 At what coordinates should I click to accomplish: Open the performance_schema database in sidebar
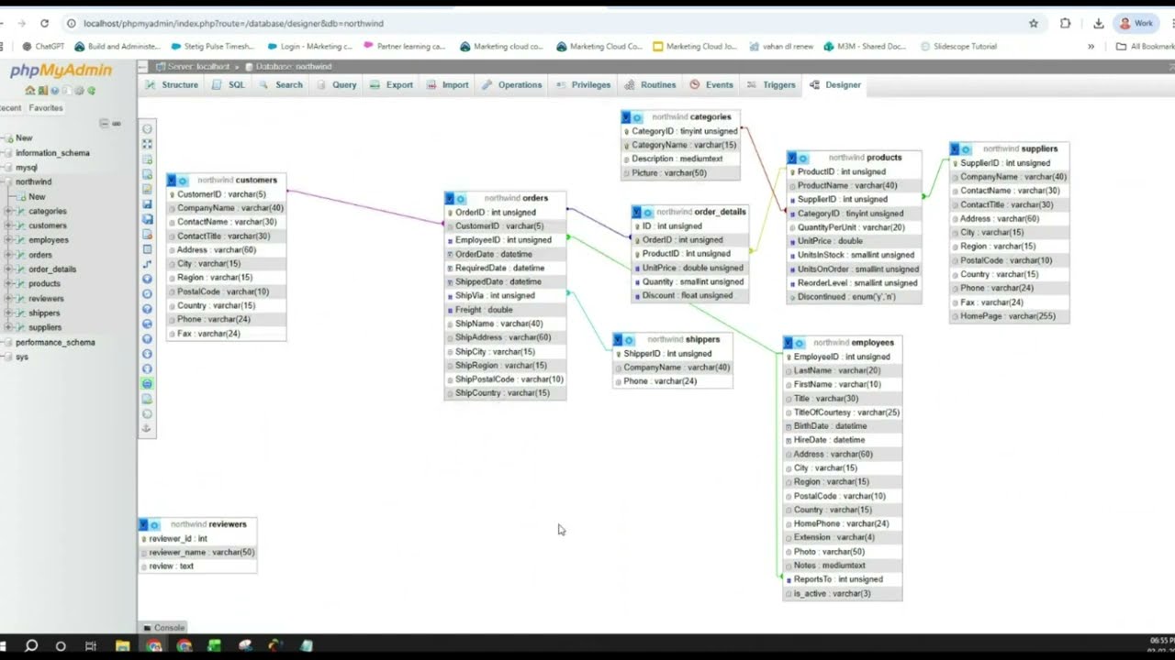pyautogui.click(x=55, y=342)
